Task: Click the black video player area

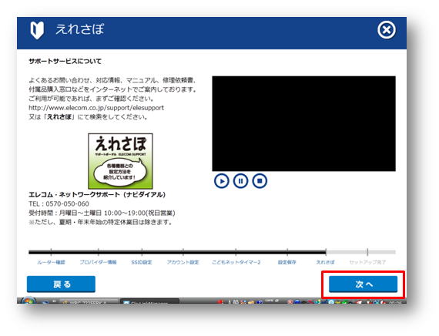Action: pyautogui.click(x=303, y=123)
